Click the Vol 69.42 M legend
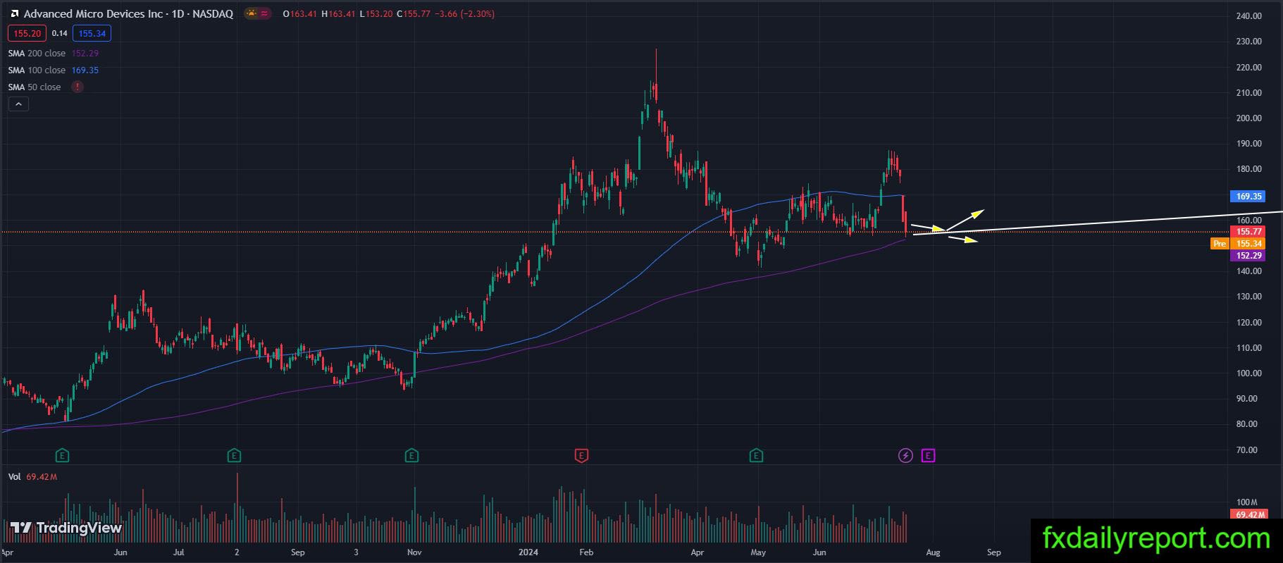 tap(32, 477)
